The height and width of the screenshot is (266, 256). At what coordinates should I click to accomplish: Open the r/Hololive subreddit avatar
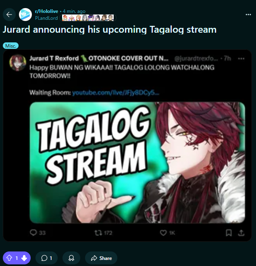click(25, 15)
